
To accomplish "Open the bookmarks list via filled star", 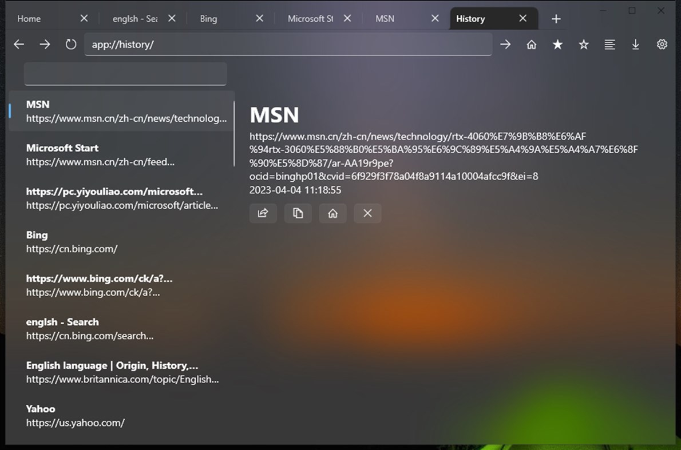I will pyautogui.click(x=557, y=44).
